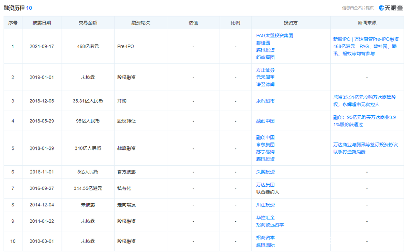Click the 交易金额 column header
This screenshot has width=409, height=252.
click(88, 23)
